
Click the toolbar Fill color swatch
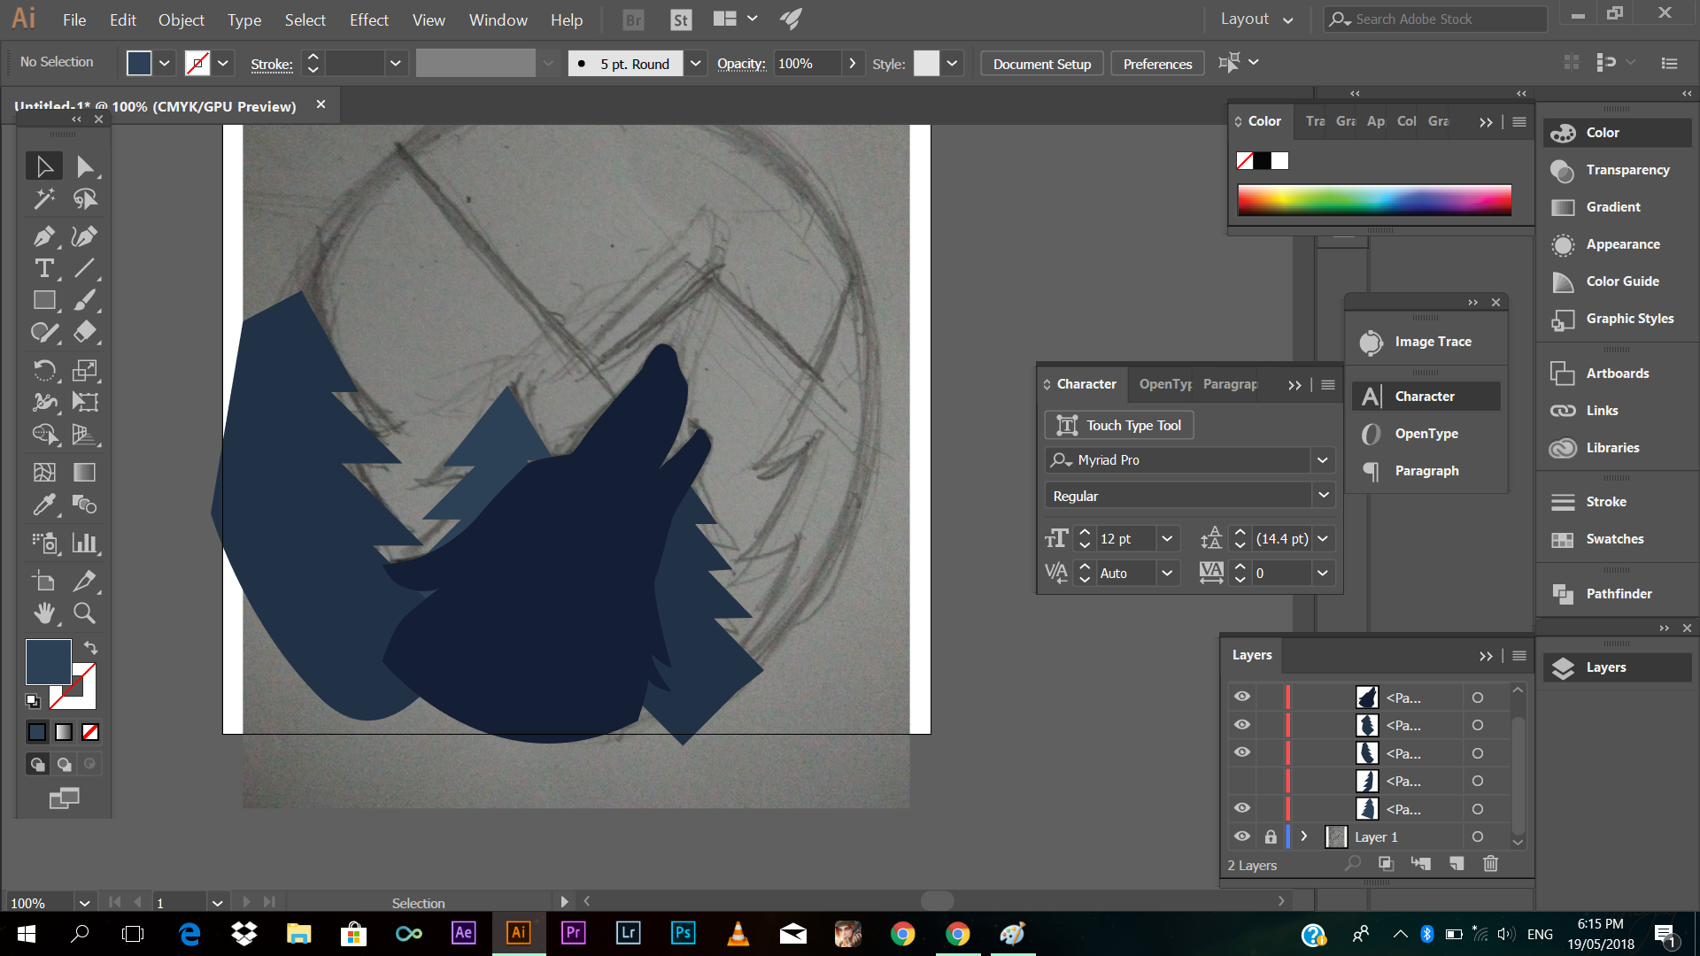pyautogui.click(x=48, y=662)
